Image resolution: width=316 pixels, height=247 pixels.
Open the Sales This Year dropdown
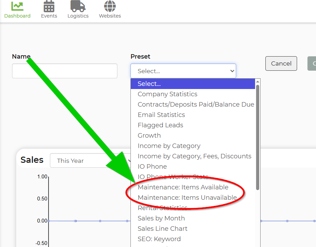tap(91, 161)
